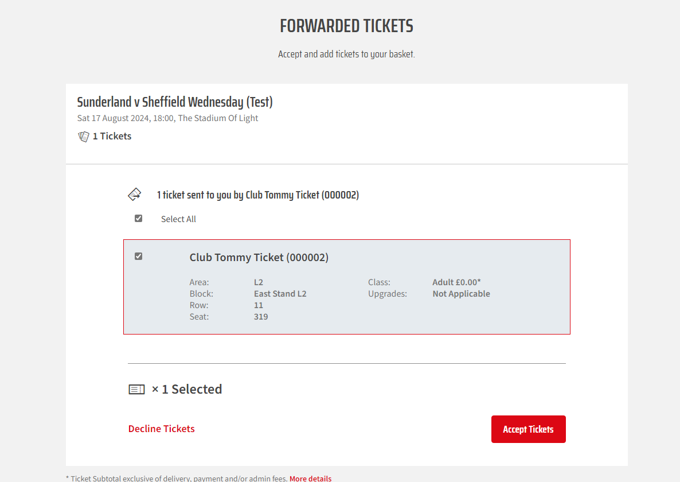680x482 pixels.
Task: Click the ticket sent by Club Tommy heading
Action: pos(258,195)
